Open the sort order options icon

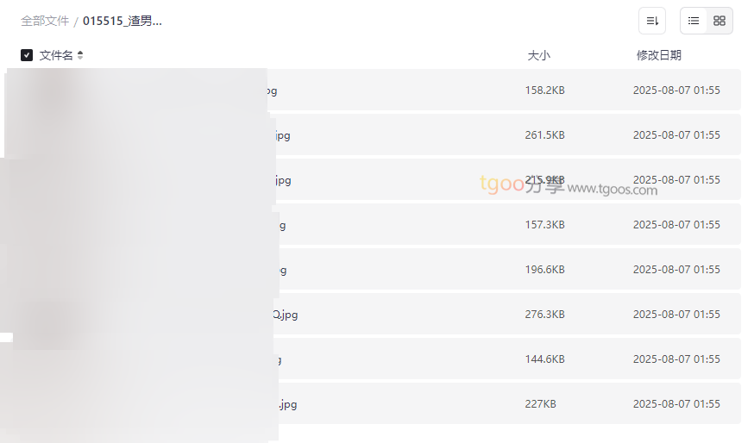652,21
